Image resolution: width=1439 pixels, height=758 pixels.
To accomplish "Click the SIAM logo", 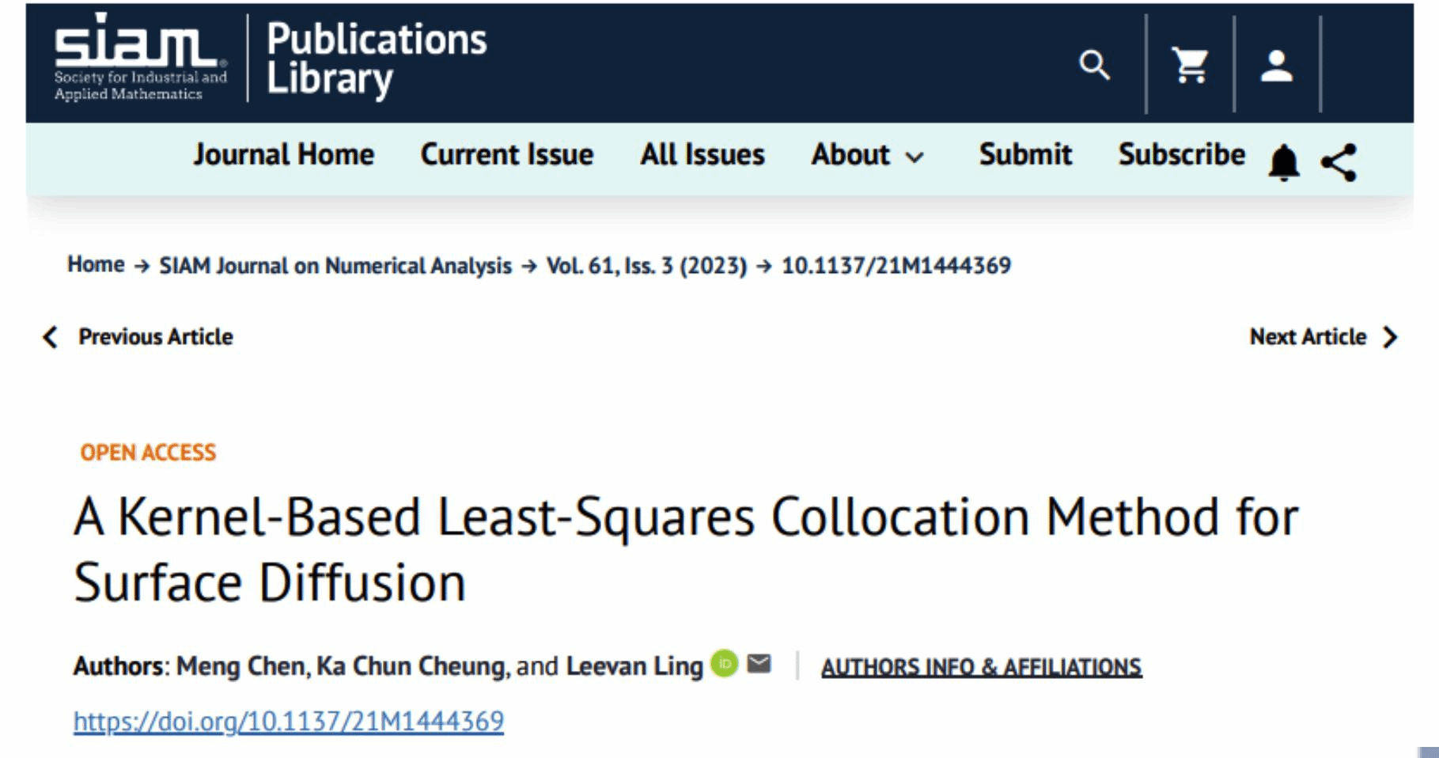I will point(140,57).
